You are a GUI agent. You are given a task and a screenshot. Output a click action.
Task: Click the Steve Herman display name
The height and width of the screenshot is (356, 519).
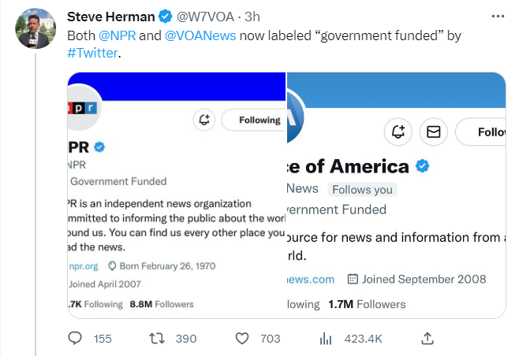pyautogui.click(x=112, y=16)
